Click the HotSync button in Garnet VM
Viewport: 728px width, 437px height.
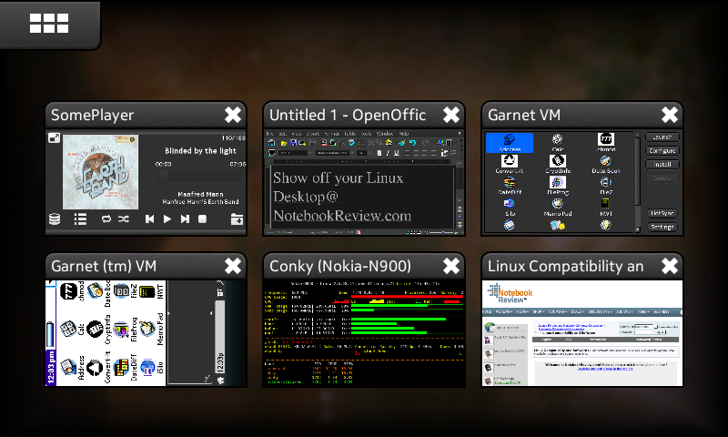point(662,213)
